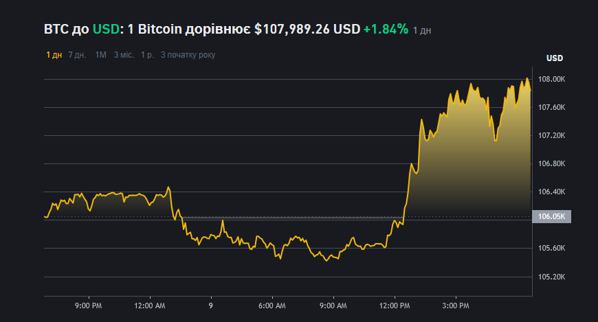Image resolution: width=598 pixels, height=322 pixels.
Task: Click the $107,989.26 USD price text
Action: (x=307, y=29)
